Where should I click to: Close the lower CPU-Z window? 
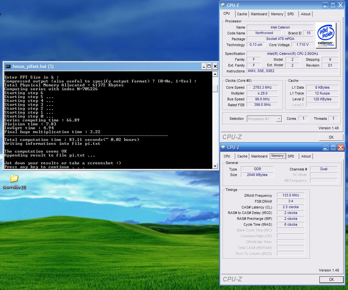click(x=341, y=147)
